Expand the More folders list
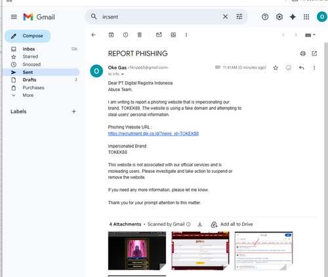 [41, 96]
